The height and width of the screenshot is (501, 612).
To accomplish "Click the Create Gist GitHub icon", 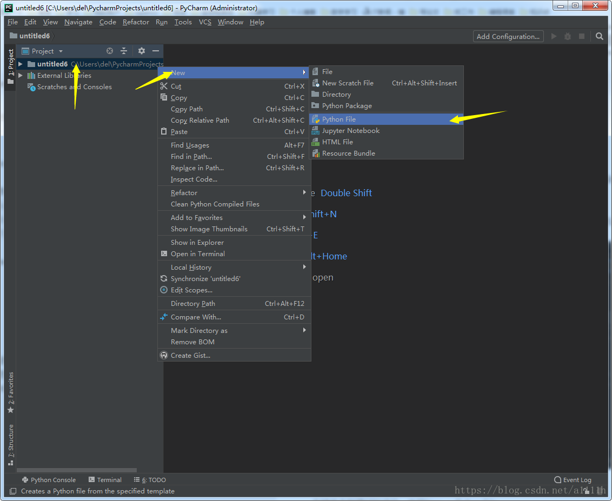I will tap(164, 355).
